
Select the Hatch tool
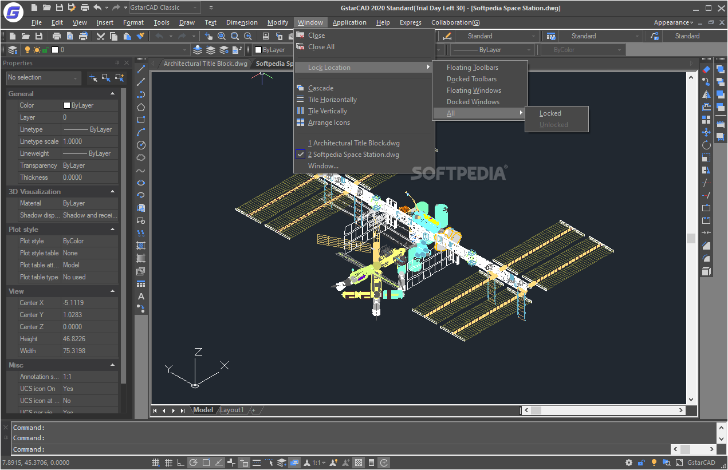tap(141, 246)
